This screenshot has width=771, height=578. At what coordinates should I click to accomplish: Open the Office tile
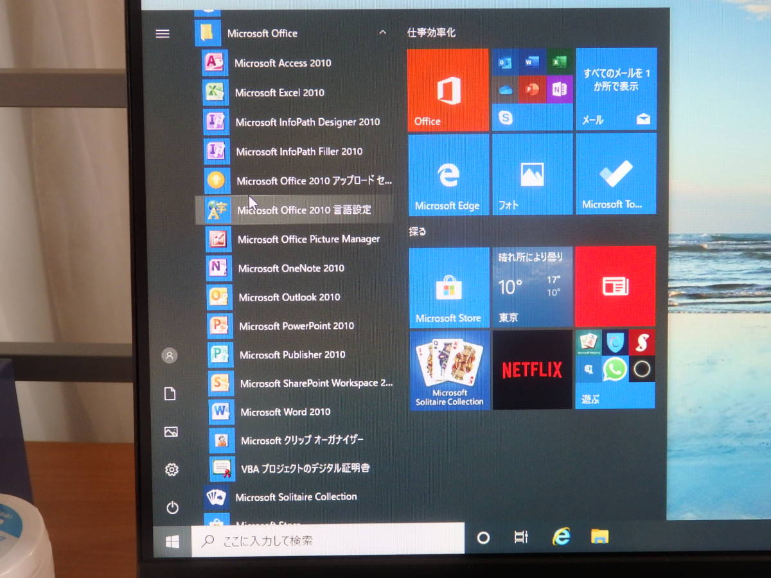[x=448, y=90]
